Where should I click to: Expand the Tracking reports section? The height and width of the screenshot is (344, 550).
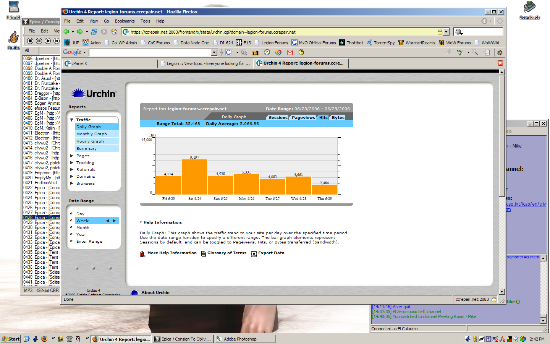click(72, 162)
